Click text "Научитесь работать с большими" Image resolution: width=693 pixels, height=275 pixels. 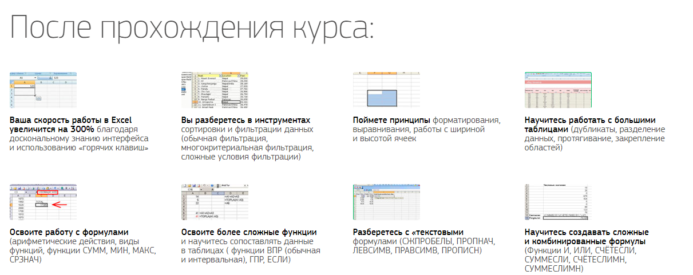coord(590,120)
